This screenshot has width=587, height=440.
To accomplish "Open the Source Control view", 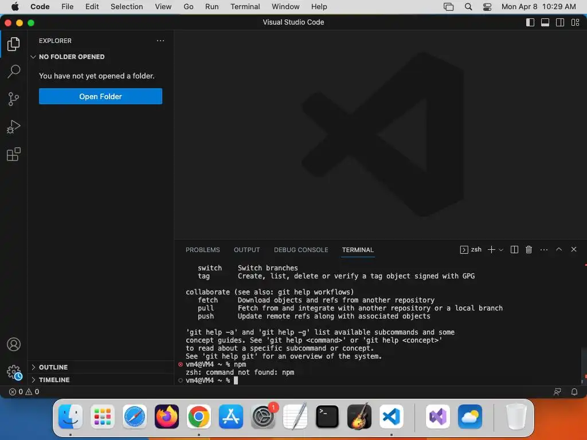I will coord(14,99).
